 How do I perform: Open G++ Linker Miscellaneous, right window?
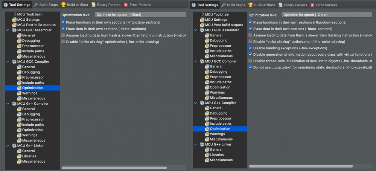click(221, 160)
